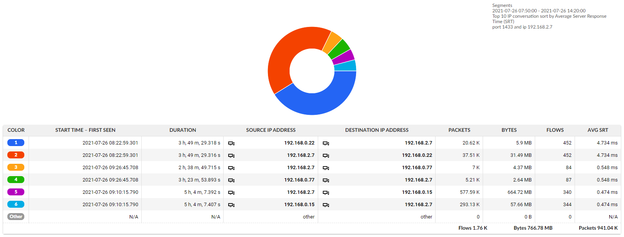Image resolution: width=624 pixels, height=237 pixels.
Task: Select the purple badge numbered 5
Action: tap(16, 192)
